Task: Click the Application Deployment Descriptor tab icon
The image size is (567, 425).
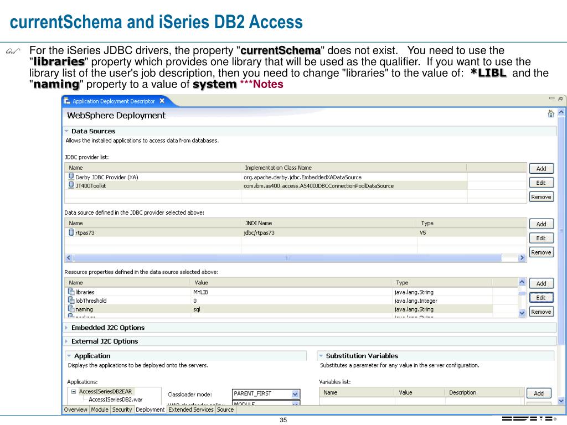Action: click(67, 101)
